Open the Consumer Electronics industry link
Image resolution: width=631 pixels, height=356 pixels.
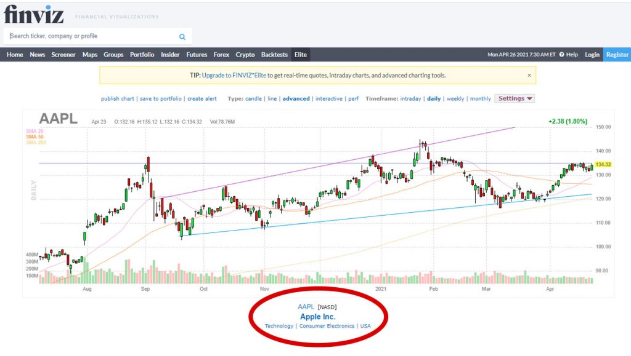(x=327, y=326)
